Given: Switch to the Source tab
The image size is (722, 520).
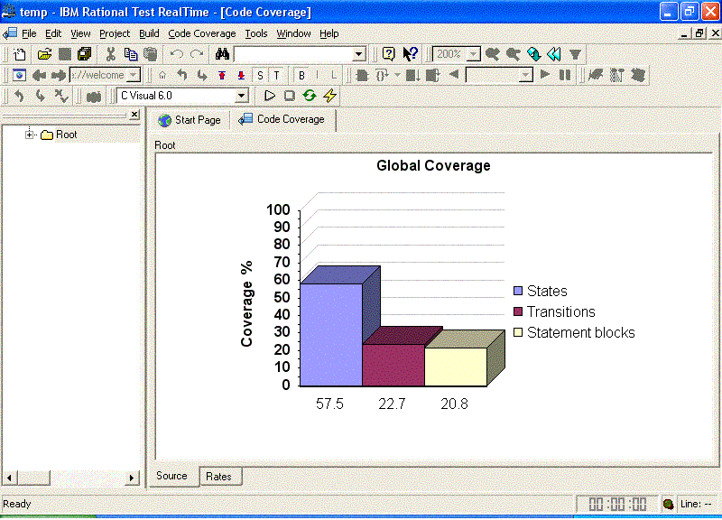Looking at the screenshot, I should pos(171,476).
